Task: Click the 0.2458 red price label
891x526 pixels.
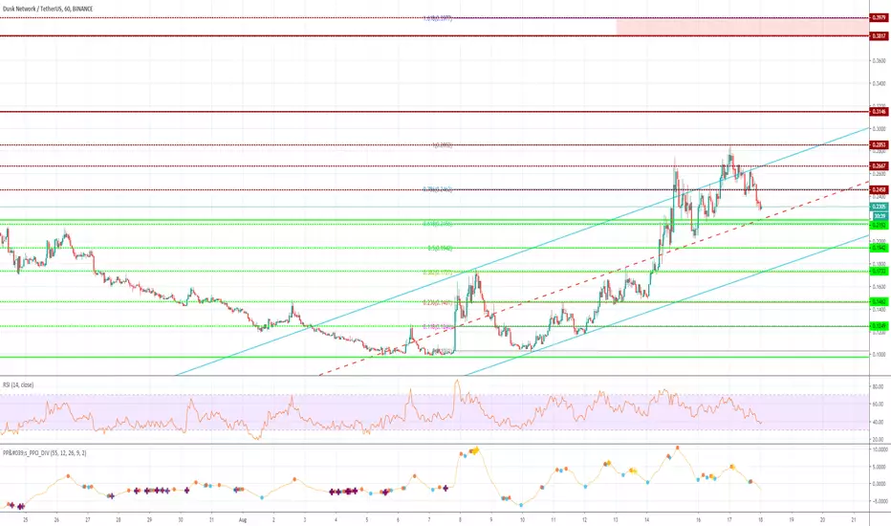Action: click(880, 190)
